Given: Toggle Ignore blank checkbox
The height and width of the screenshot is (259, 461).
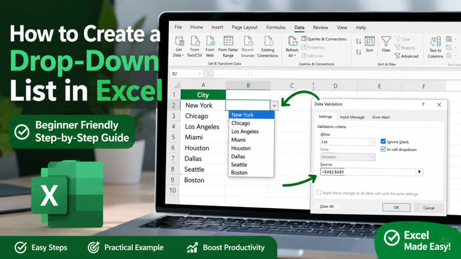Looking at the screenshot, I should (x=383, y=142).
